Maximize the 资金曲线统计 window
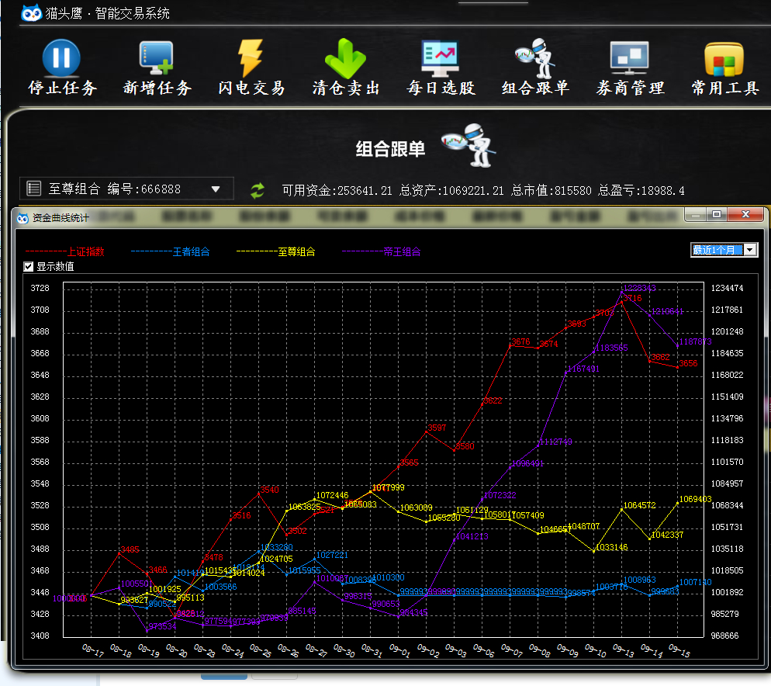 717,214
